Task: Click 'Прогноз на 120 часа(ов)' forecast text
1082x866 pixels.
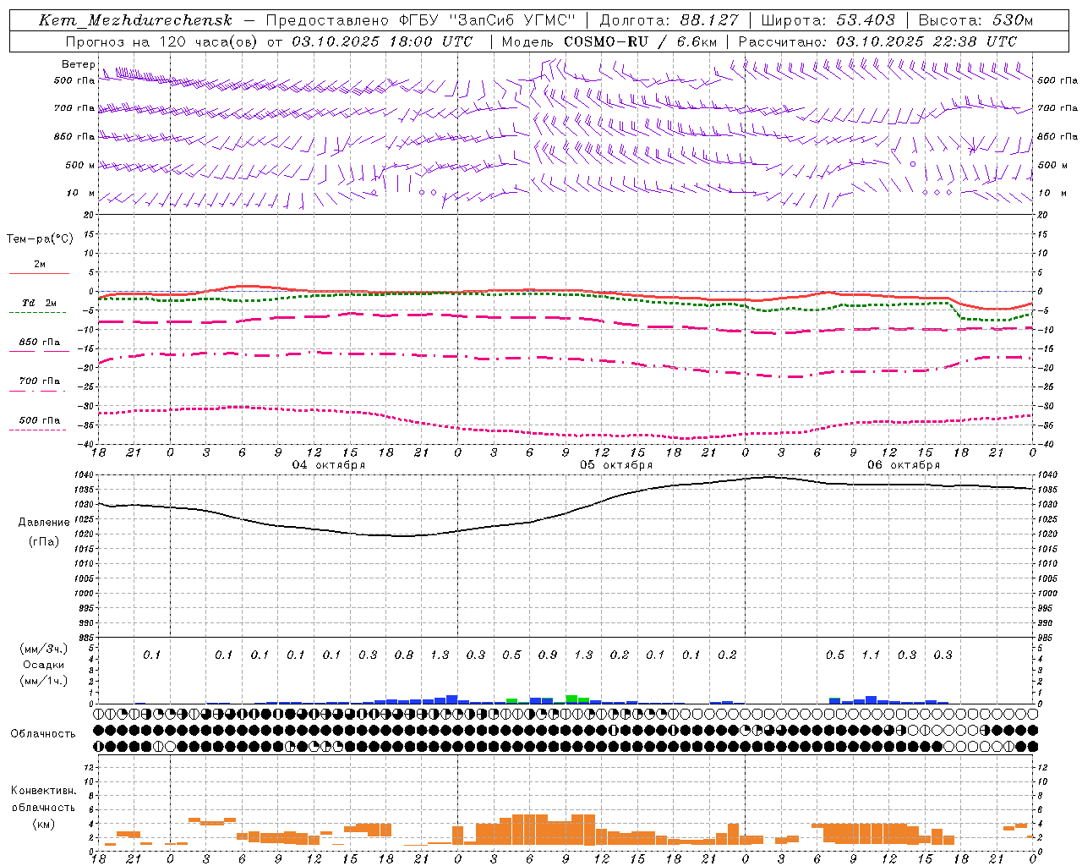Action: tap(162, 41)
